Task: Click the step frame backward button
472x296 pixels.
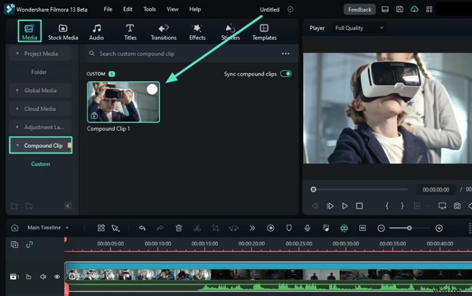Action: (x=315, y=206)
